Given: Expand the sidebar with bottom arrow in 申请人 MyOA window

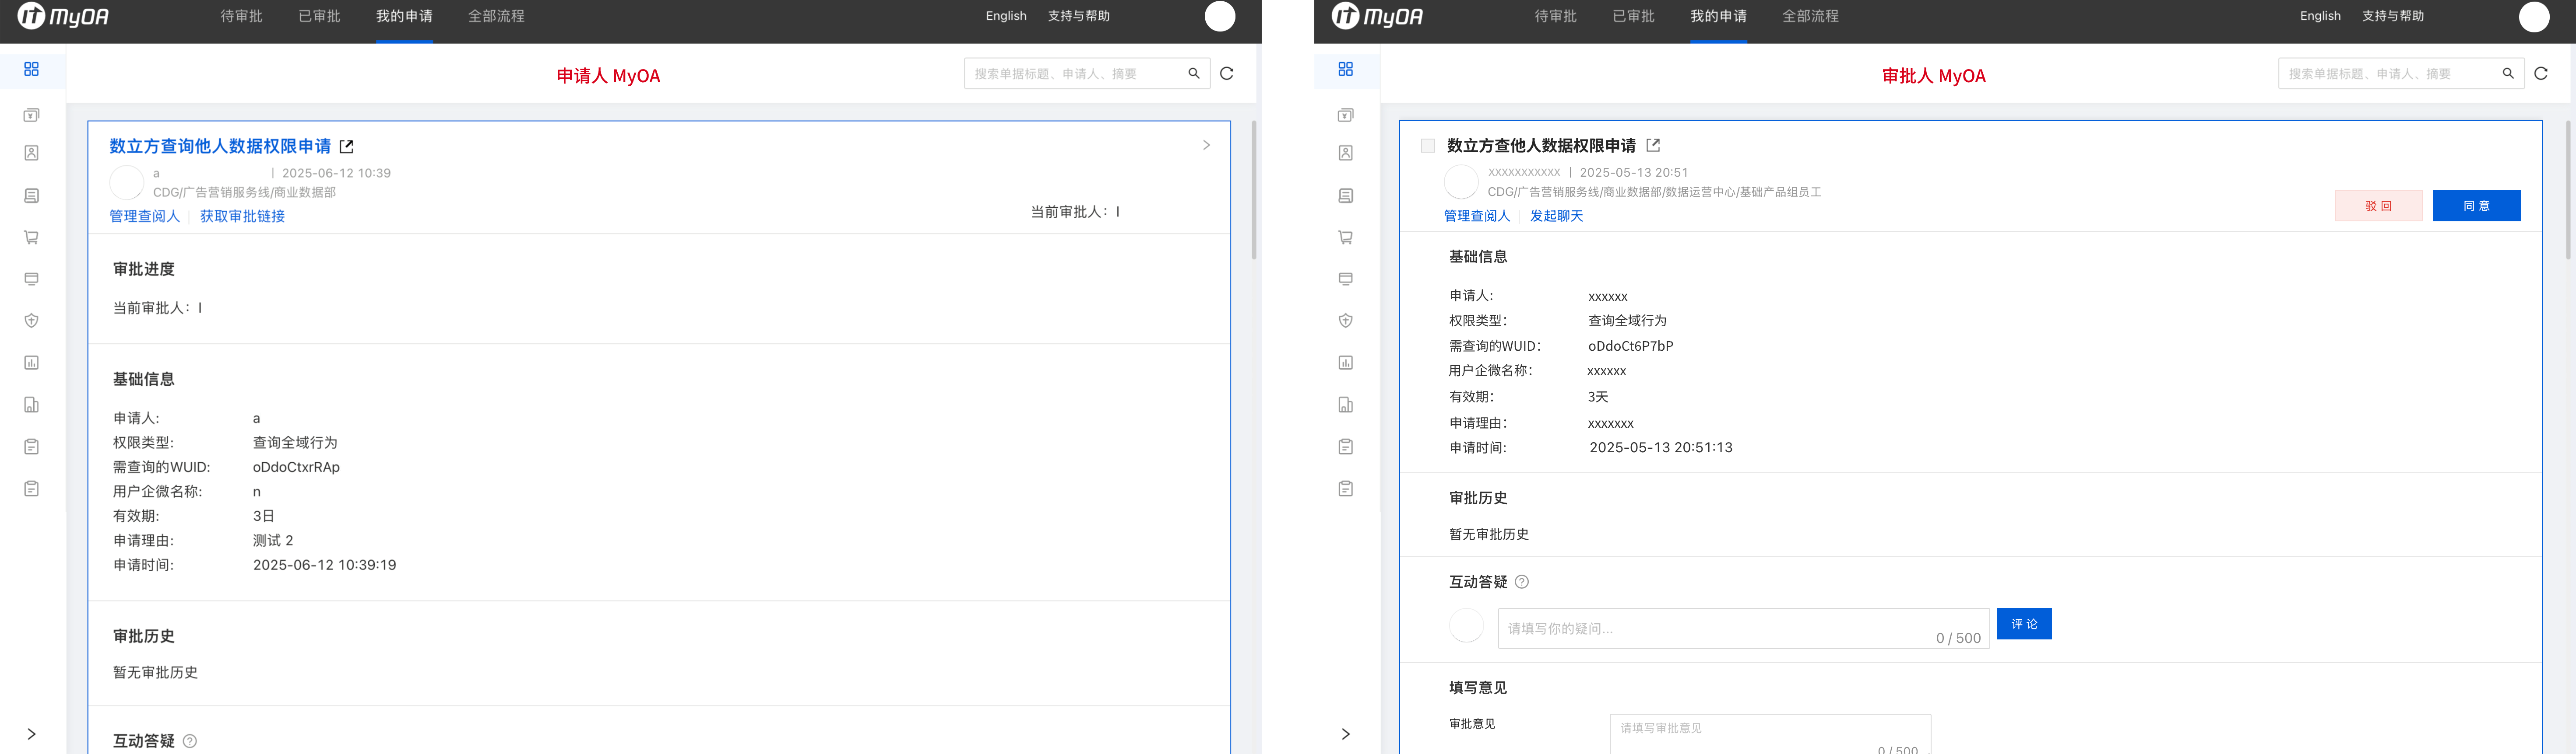Looking at the screenshot, I should [31, 734].
